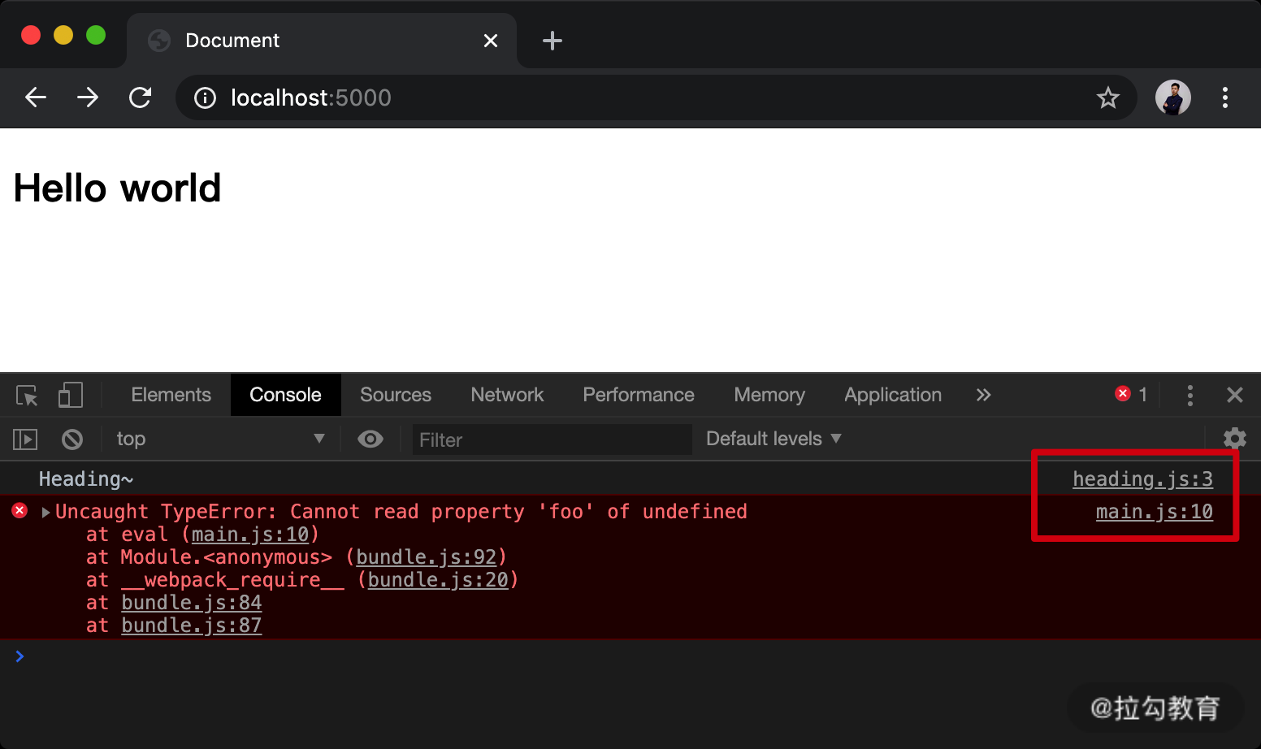Toggle the device toolbar icon
Viewport: 1261px width, 749px height.
tap(71, 395)
